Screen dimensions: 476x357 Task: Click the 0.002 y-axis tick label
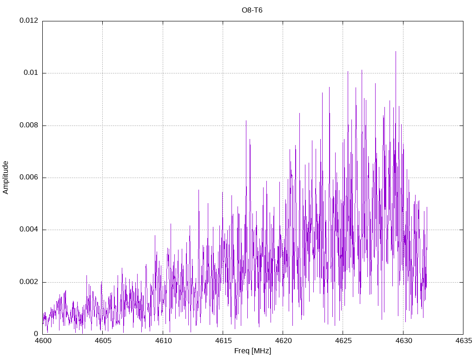[29, 282]
